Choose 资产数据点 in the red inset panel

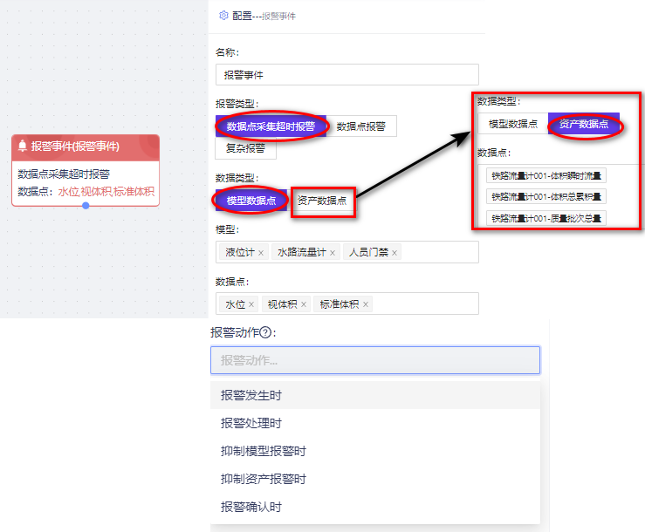[584, 124]
